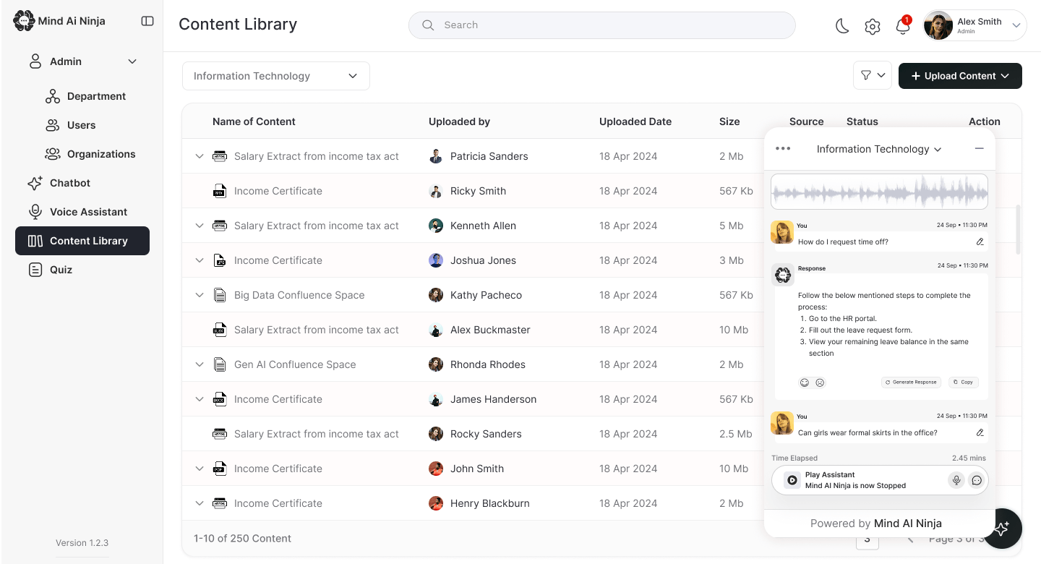
Task: Click the file icon in Alex Buckmaster row
Action: [220, 330]
